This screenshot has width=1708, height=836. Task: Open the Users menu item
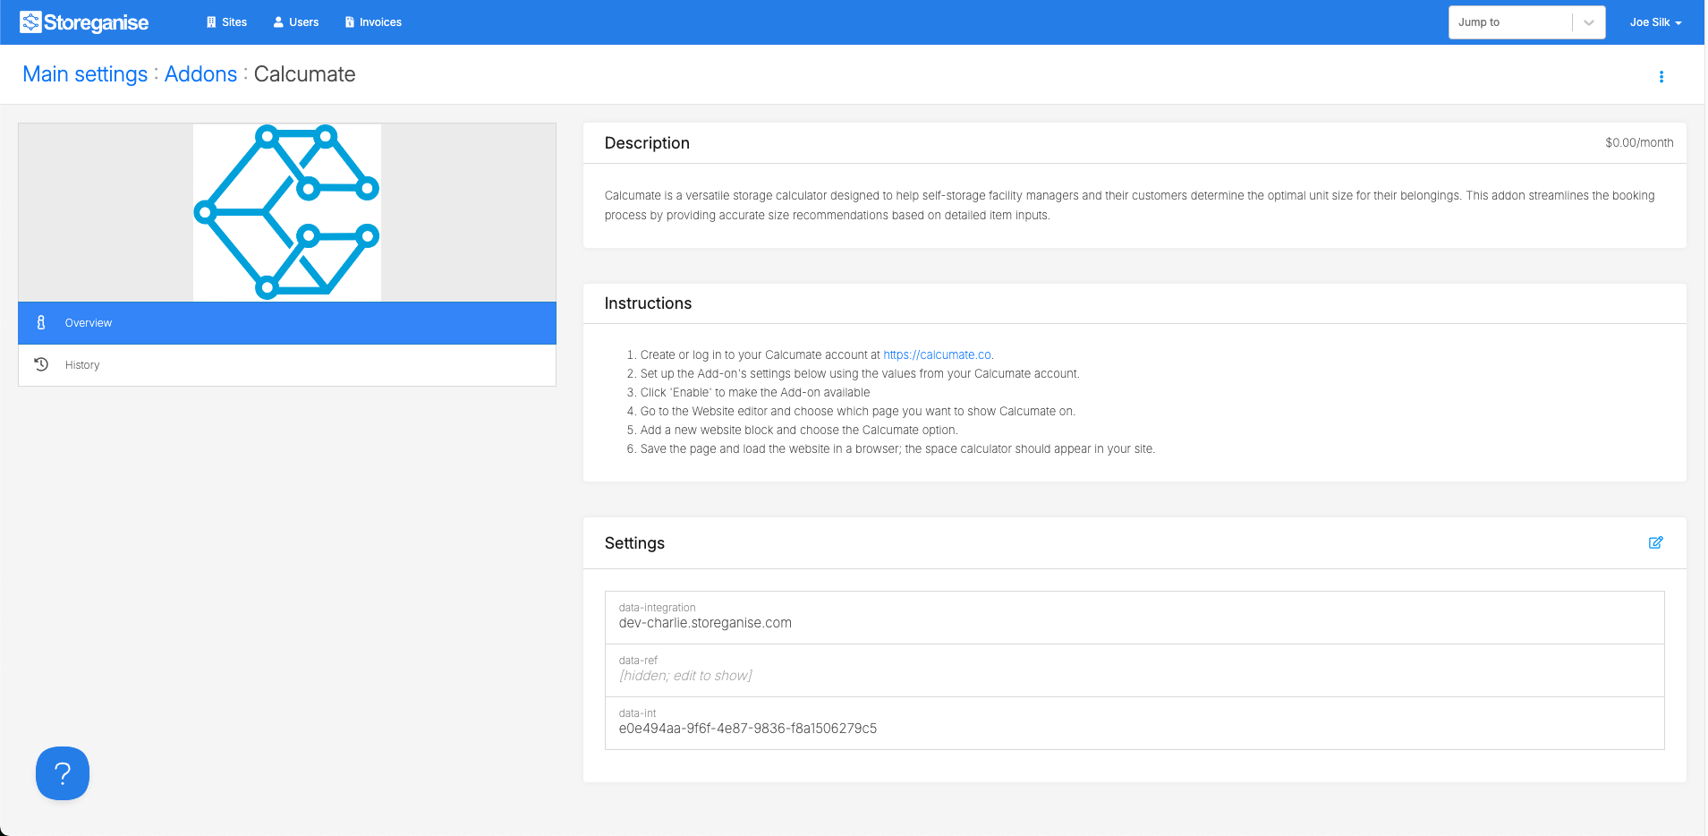(296, 22)
